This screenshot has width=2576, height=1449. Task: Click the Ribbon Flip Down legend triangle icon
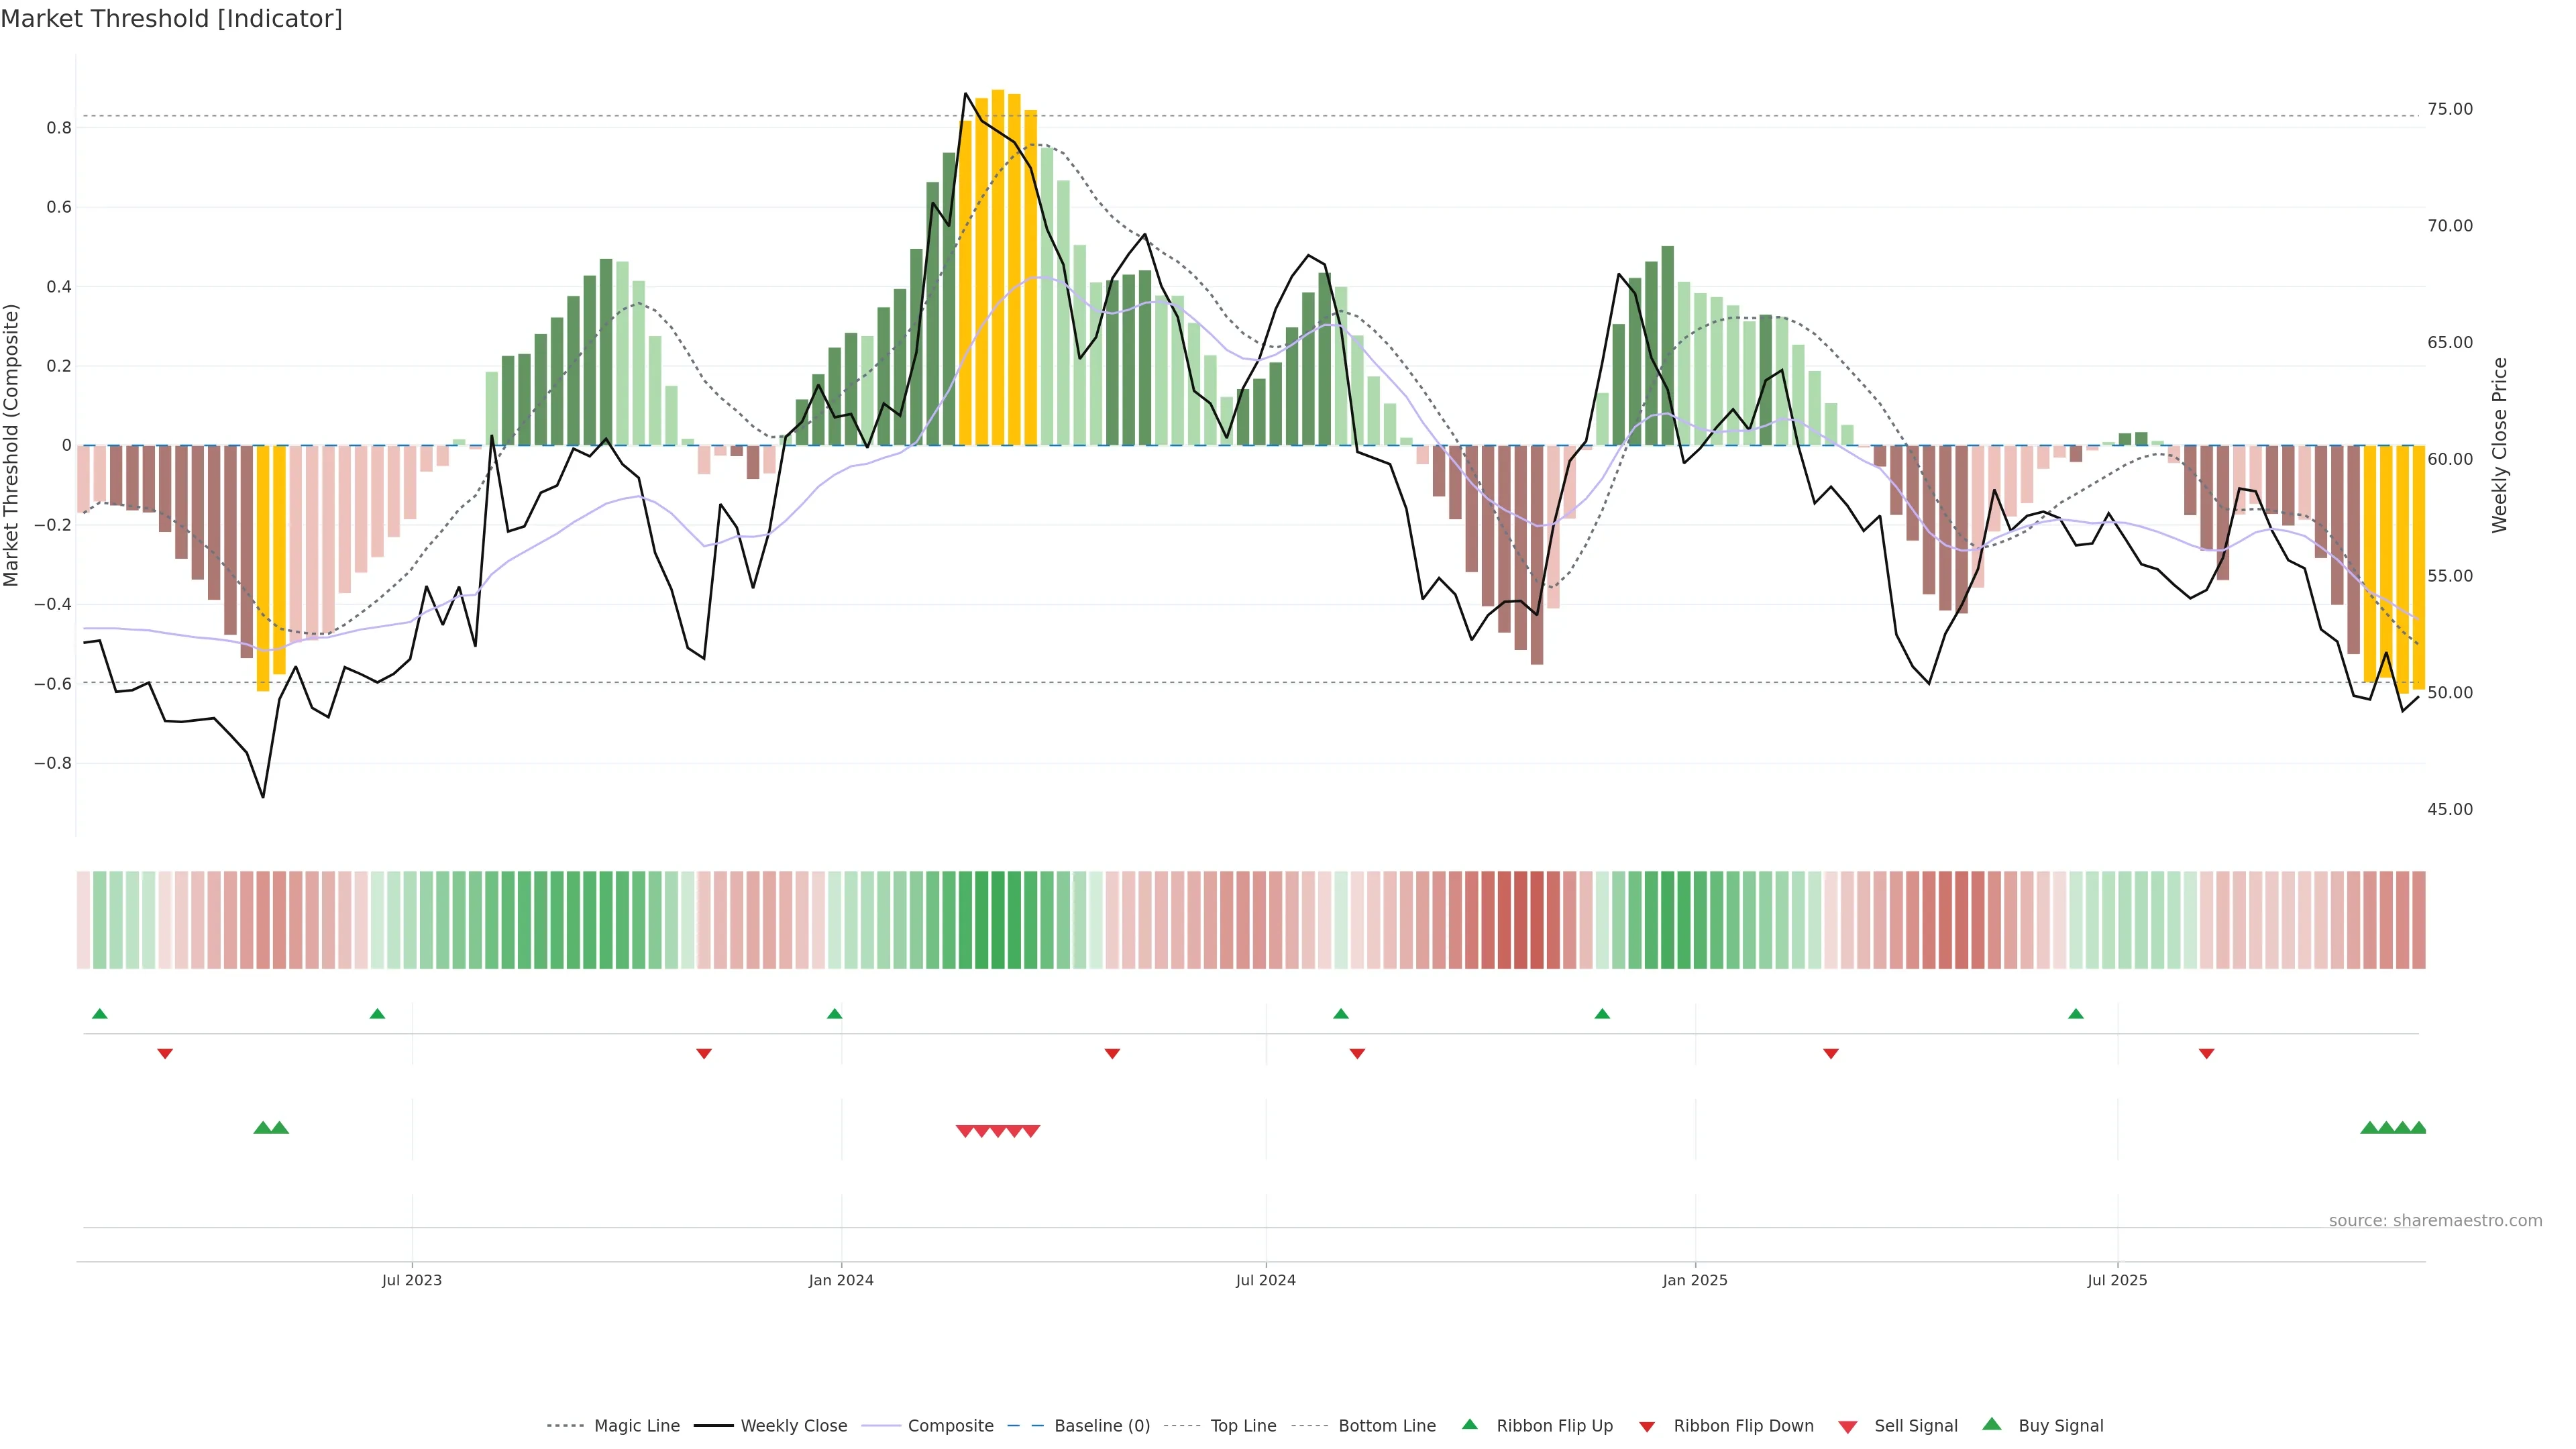[x=1646, y=1427]
